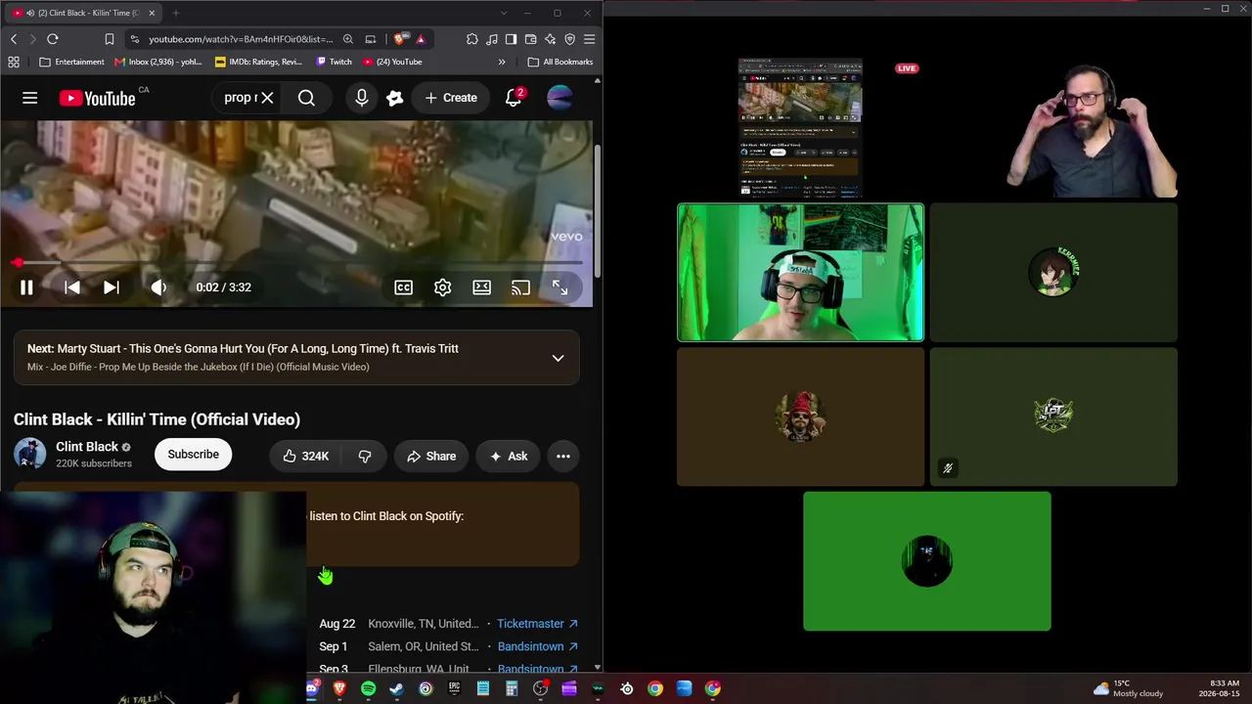The image size is (1252, 704).
Task: Skip to the previous video
Action: [x=72, y=287]
